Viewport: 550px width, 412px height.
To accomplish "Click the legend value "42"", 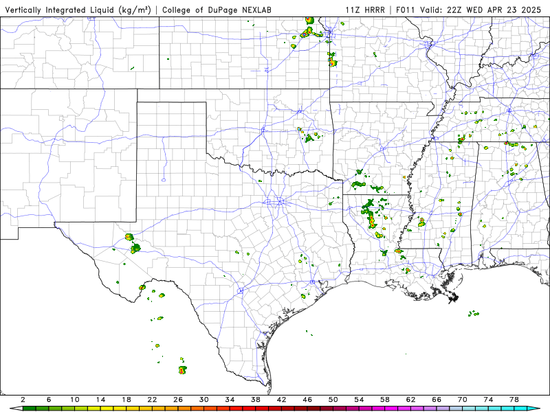I will pyautogui.click(x=282, y=400).
